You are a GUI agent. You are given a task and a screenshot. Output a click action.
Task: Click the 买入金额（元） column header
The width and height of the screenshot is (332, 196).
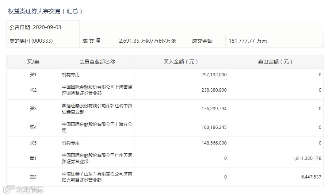(x=181, y=62)
